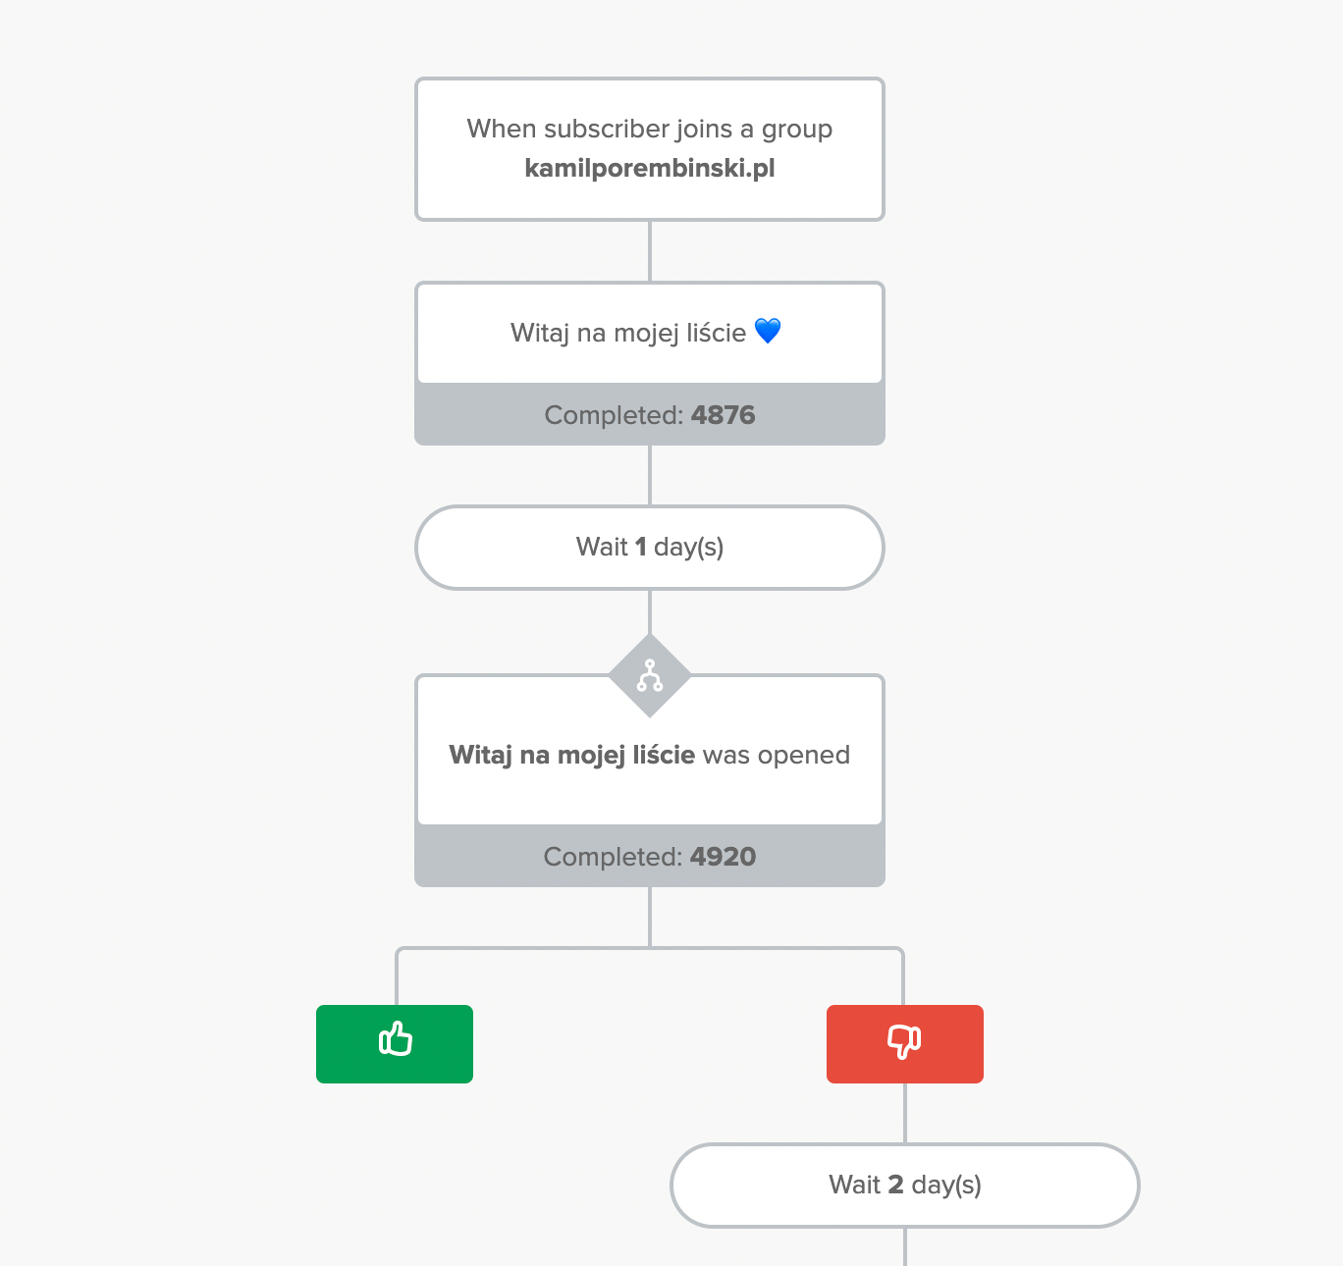Click the 'Completed: 4920' status bar
This screenshot has width=1343, height=1266.
point(650,856)
